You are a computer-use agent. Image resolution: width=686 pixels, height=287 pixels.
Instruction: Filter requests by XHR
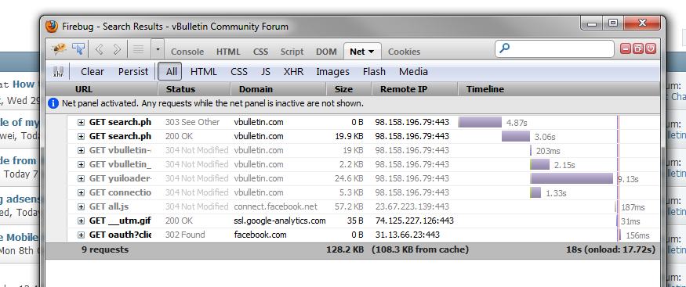point(293,71)
